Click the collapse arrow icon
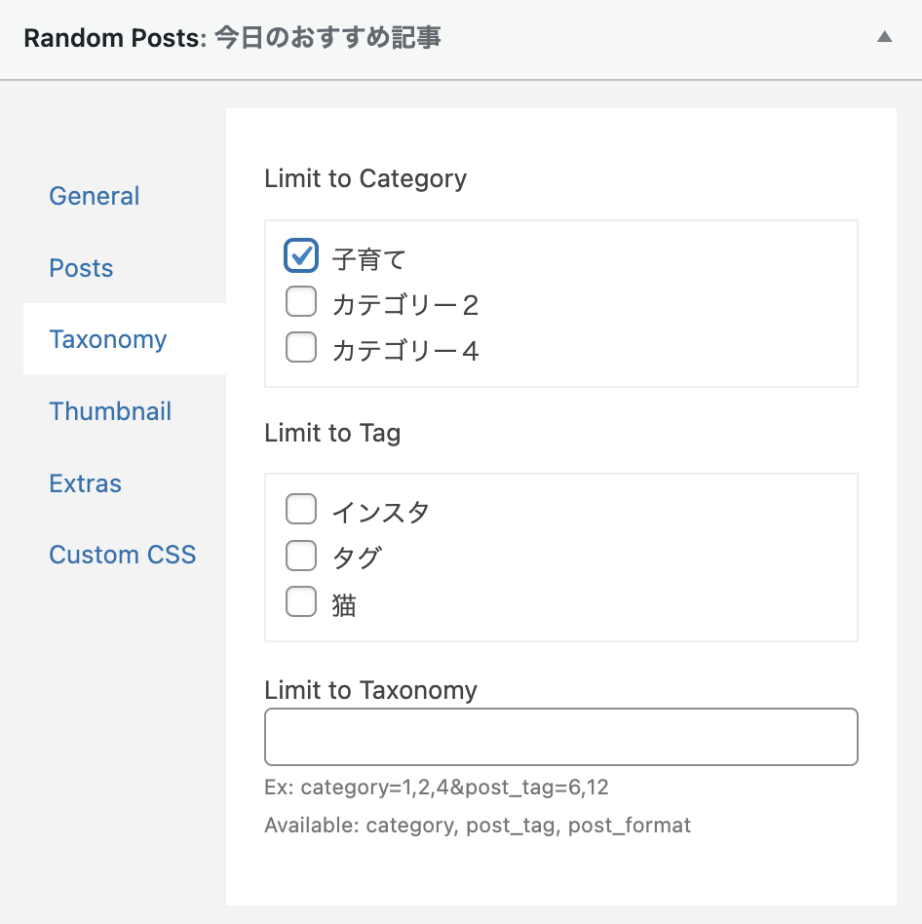The width and height of the screenshot is (922, 924). (884, 37)
